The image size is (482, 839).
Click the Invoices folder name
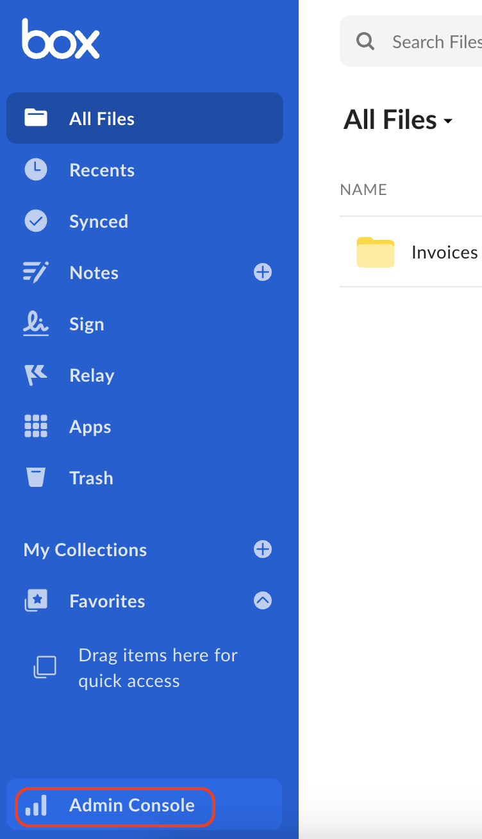(x=444, y=252)
